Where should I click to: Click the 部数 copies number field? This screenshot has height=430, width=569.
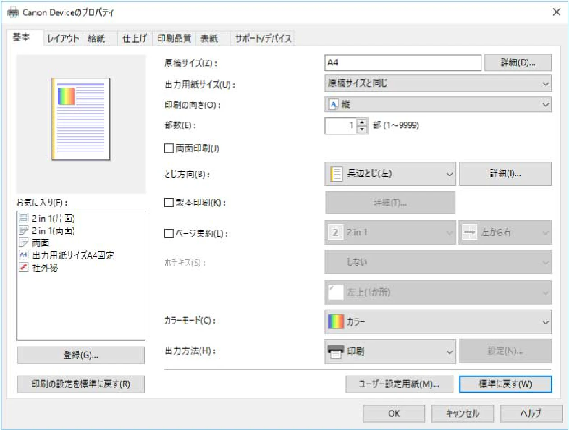click(341, 126)
